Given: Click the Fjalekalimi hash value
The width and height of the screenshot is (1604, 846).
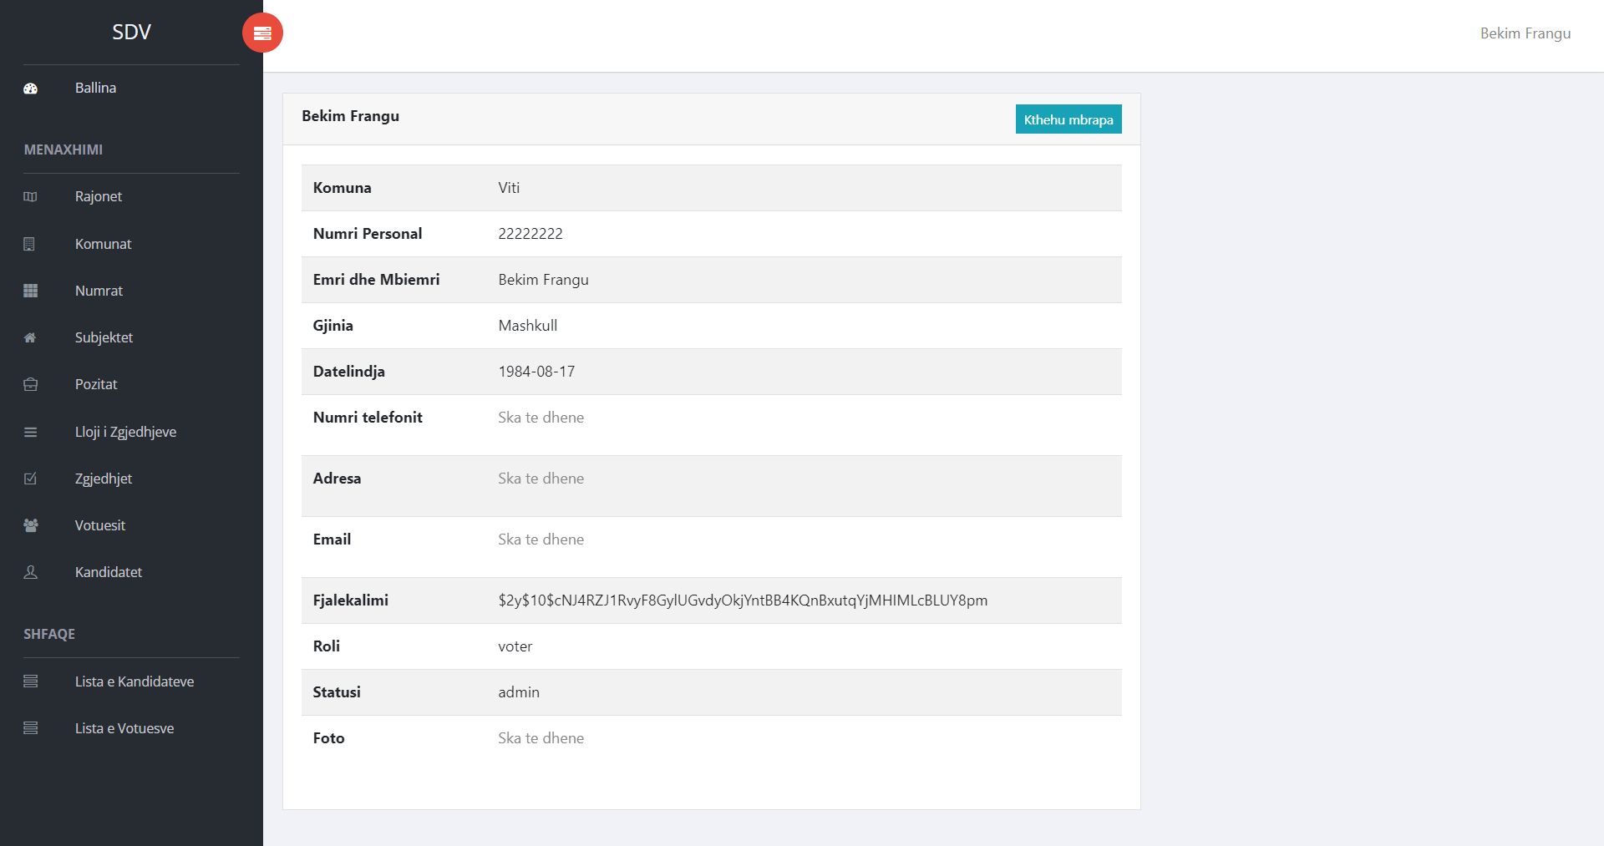Looking at the screenshot, I should pyautogui.click(x=742, y=600).
